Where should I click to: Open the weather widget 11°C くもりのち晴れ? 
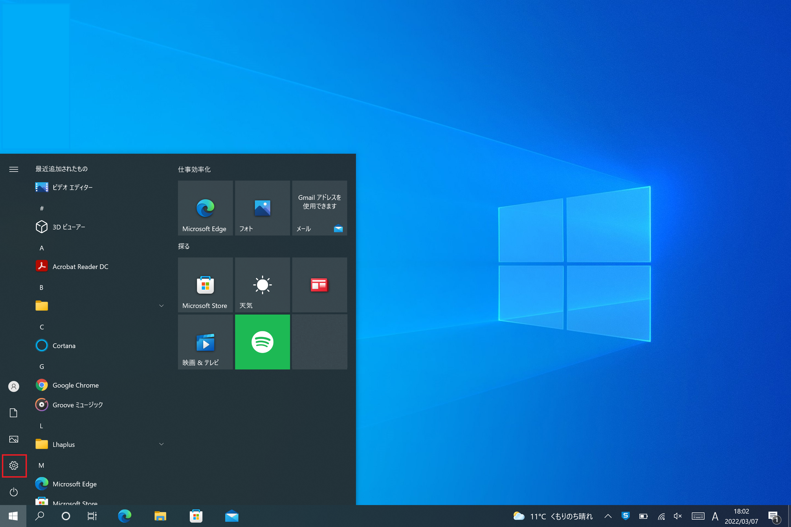point(553,516)
